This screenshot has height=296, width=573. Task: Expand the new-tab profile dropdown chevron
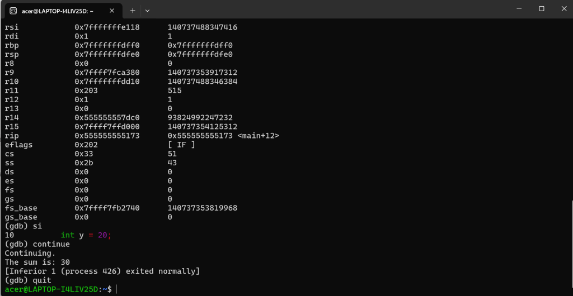pos(147,11)
